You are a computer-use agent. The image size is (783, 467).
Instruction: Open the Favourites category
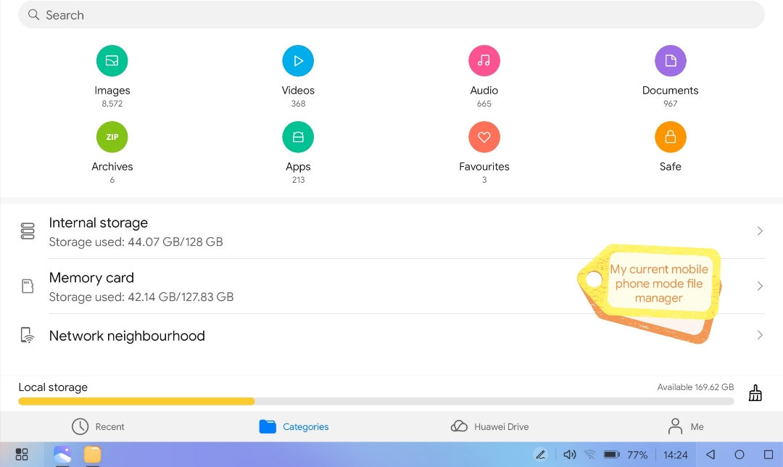(484, 138)
